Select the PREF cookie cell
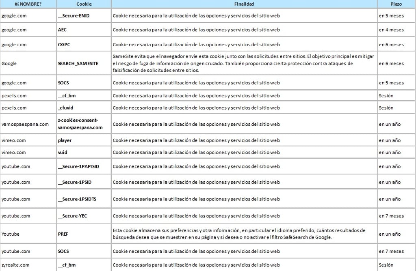Screen dimensions: 416x271 (x=84, y=234)
